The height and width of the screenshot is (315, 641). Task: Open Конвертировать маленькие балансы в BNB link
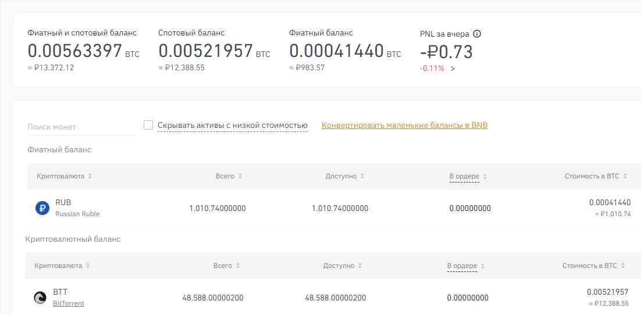click(x=405, y=126)
